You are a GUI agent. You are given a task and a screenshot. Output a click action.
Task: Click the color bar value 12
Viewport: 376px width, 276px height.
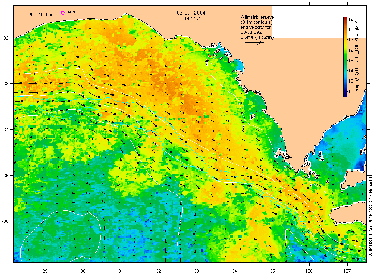coord(351,92)
